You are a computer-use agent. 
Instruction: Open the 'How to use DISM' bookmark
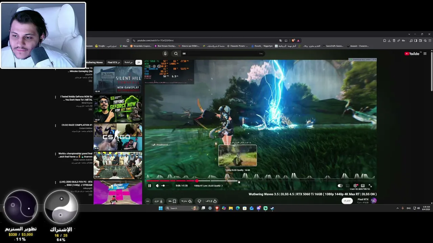coord(189,46)
